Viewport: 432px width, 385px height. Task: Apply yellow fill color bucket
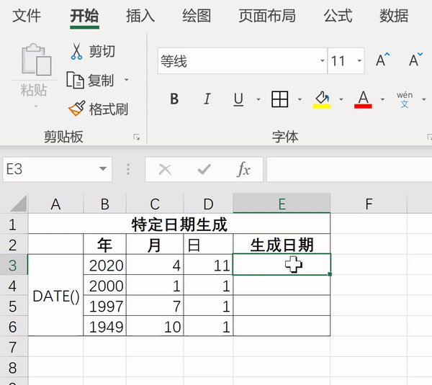tap(322, 99)
